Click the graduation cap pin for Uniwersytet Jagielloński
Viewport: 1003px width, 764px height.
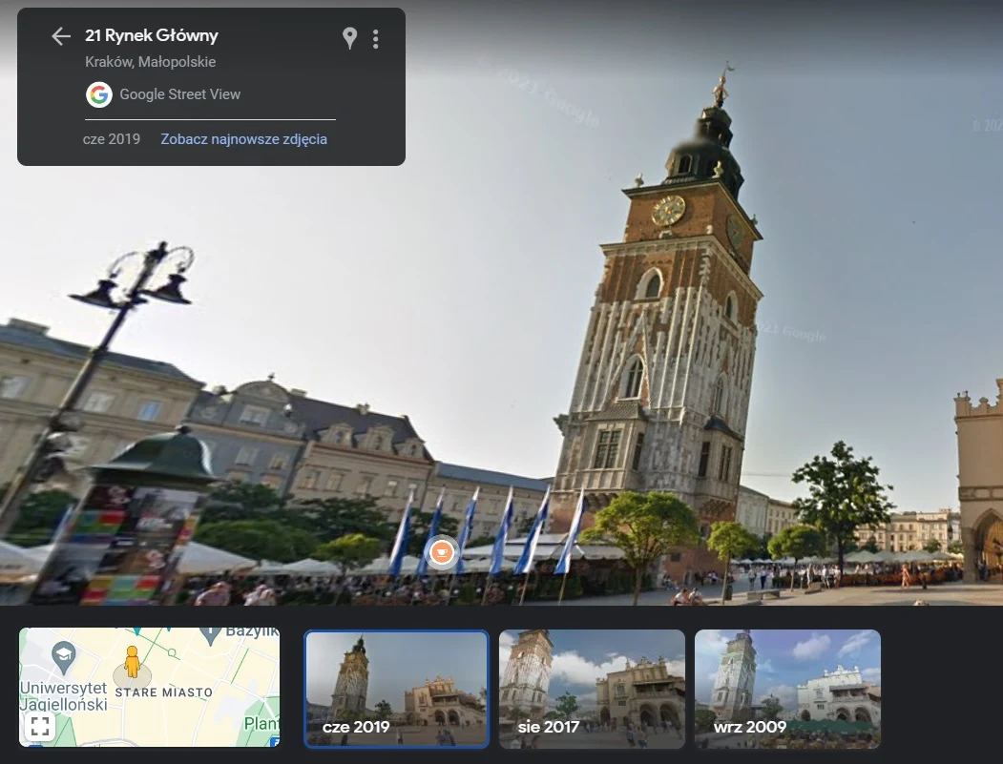pos(63,656)
